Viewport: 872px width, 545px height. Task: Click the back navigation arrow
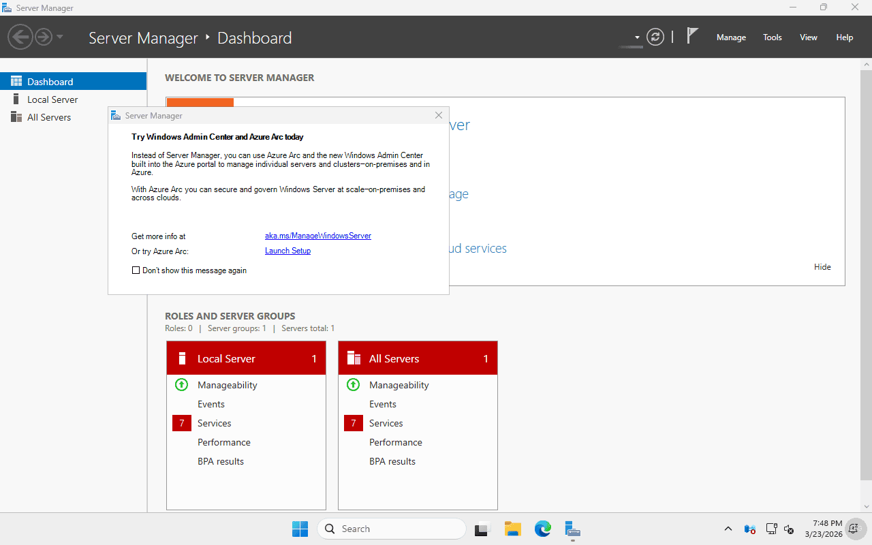click(20, 36)
